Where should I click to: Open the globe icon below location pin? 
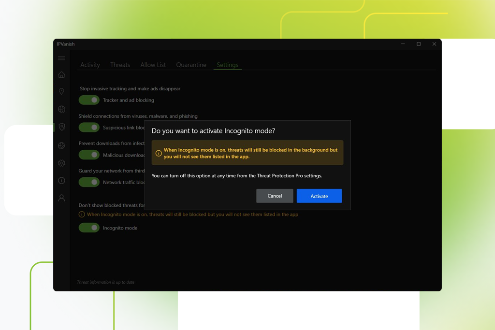tap(61, 109)
